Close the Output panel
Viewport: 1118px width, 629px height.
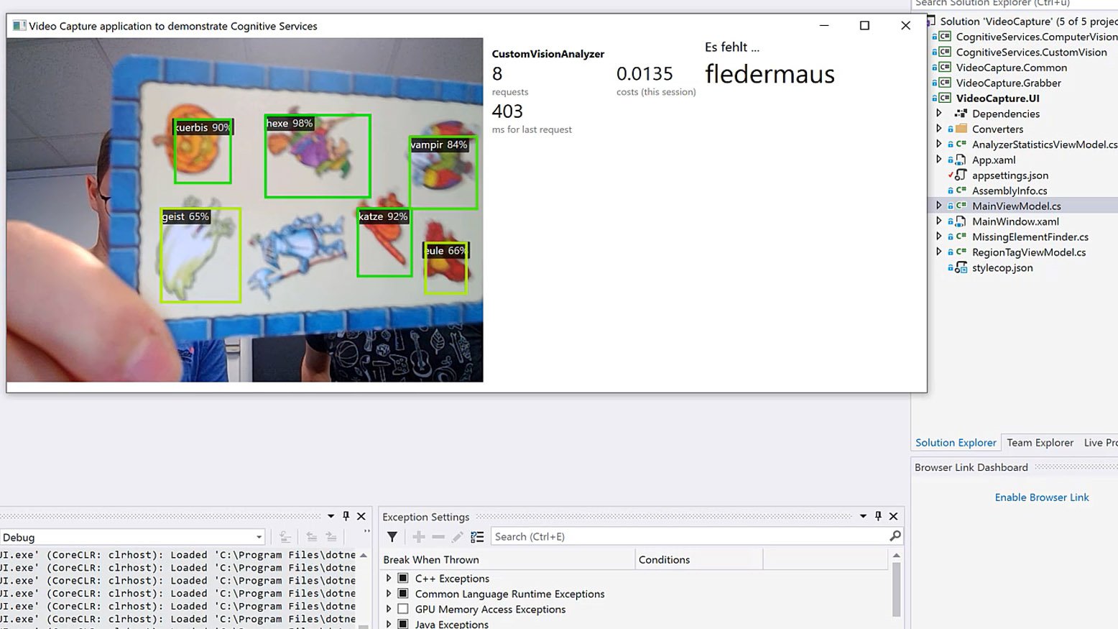361,516
